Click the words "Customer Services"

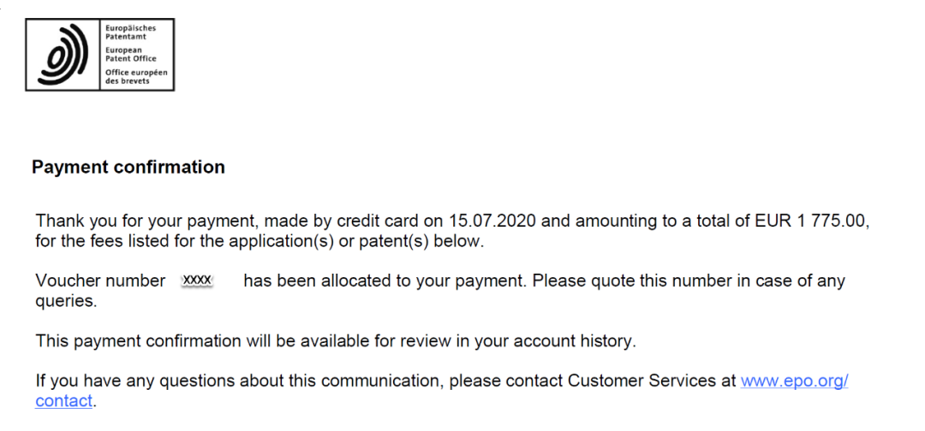coord(642,381)
